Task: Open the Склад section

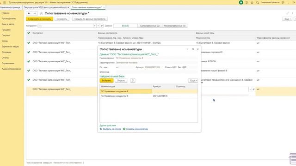Action: [5, 41]
